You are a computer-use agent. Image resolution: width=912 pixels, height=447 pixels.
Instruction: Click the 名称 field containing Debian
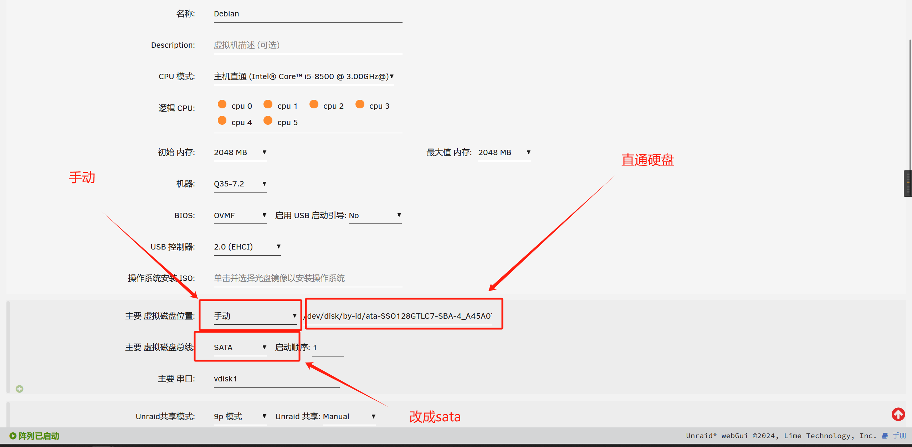[x=308, y=14]
